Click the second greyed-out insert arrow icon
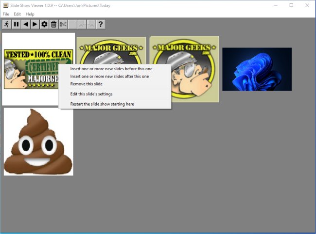This screenshot has height=234, width=316. (x=91, y=25)
